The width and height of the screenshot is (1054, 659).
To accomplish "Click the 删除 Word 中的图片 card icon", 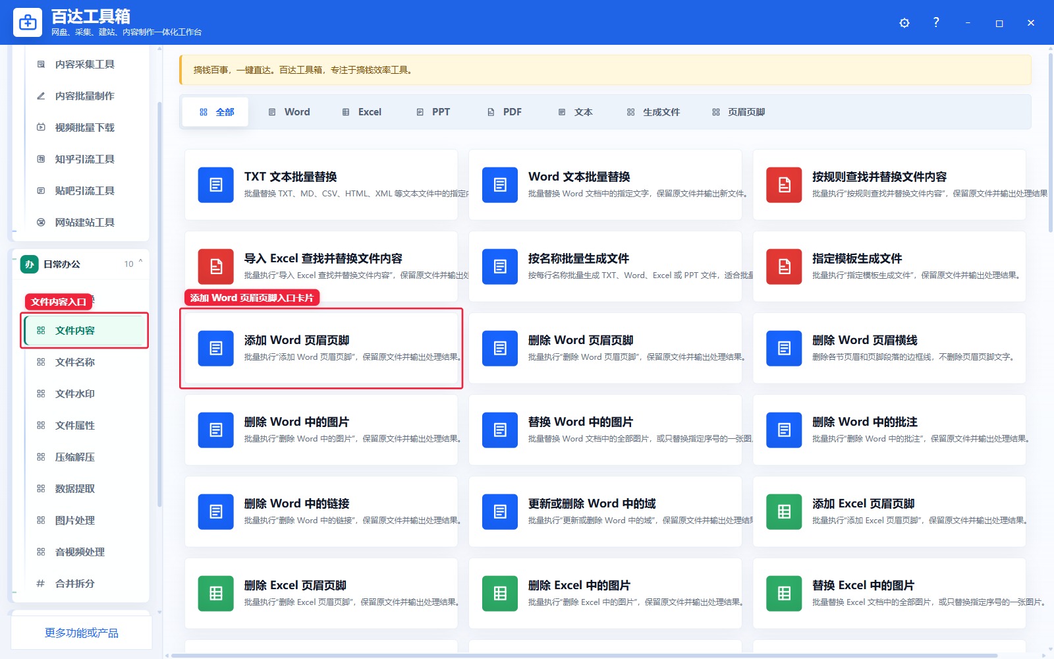I will point(216,430).
